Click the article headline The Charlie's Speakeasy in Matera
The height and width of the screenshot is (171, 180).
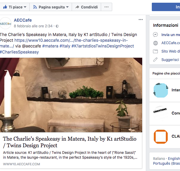click(x=70, y=142)
